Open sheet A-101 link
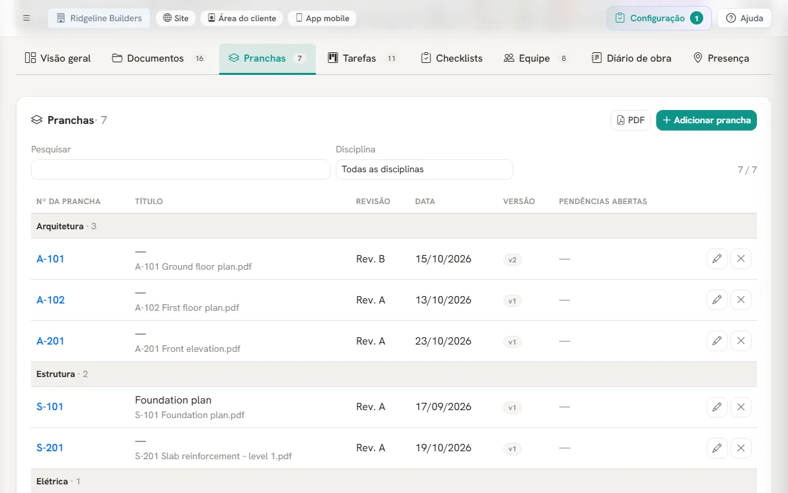Screen dimensions: 788x493 pos(50,259)
